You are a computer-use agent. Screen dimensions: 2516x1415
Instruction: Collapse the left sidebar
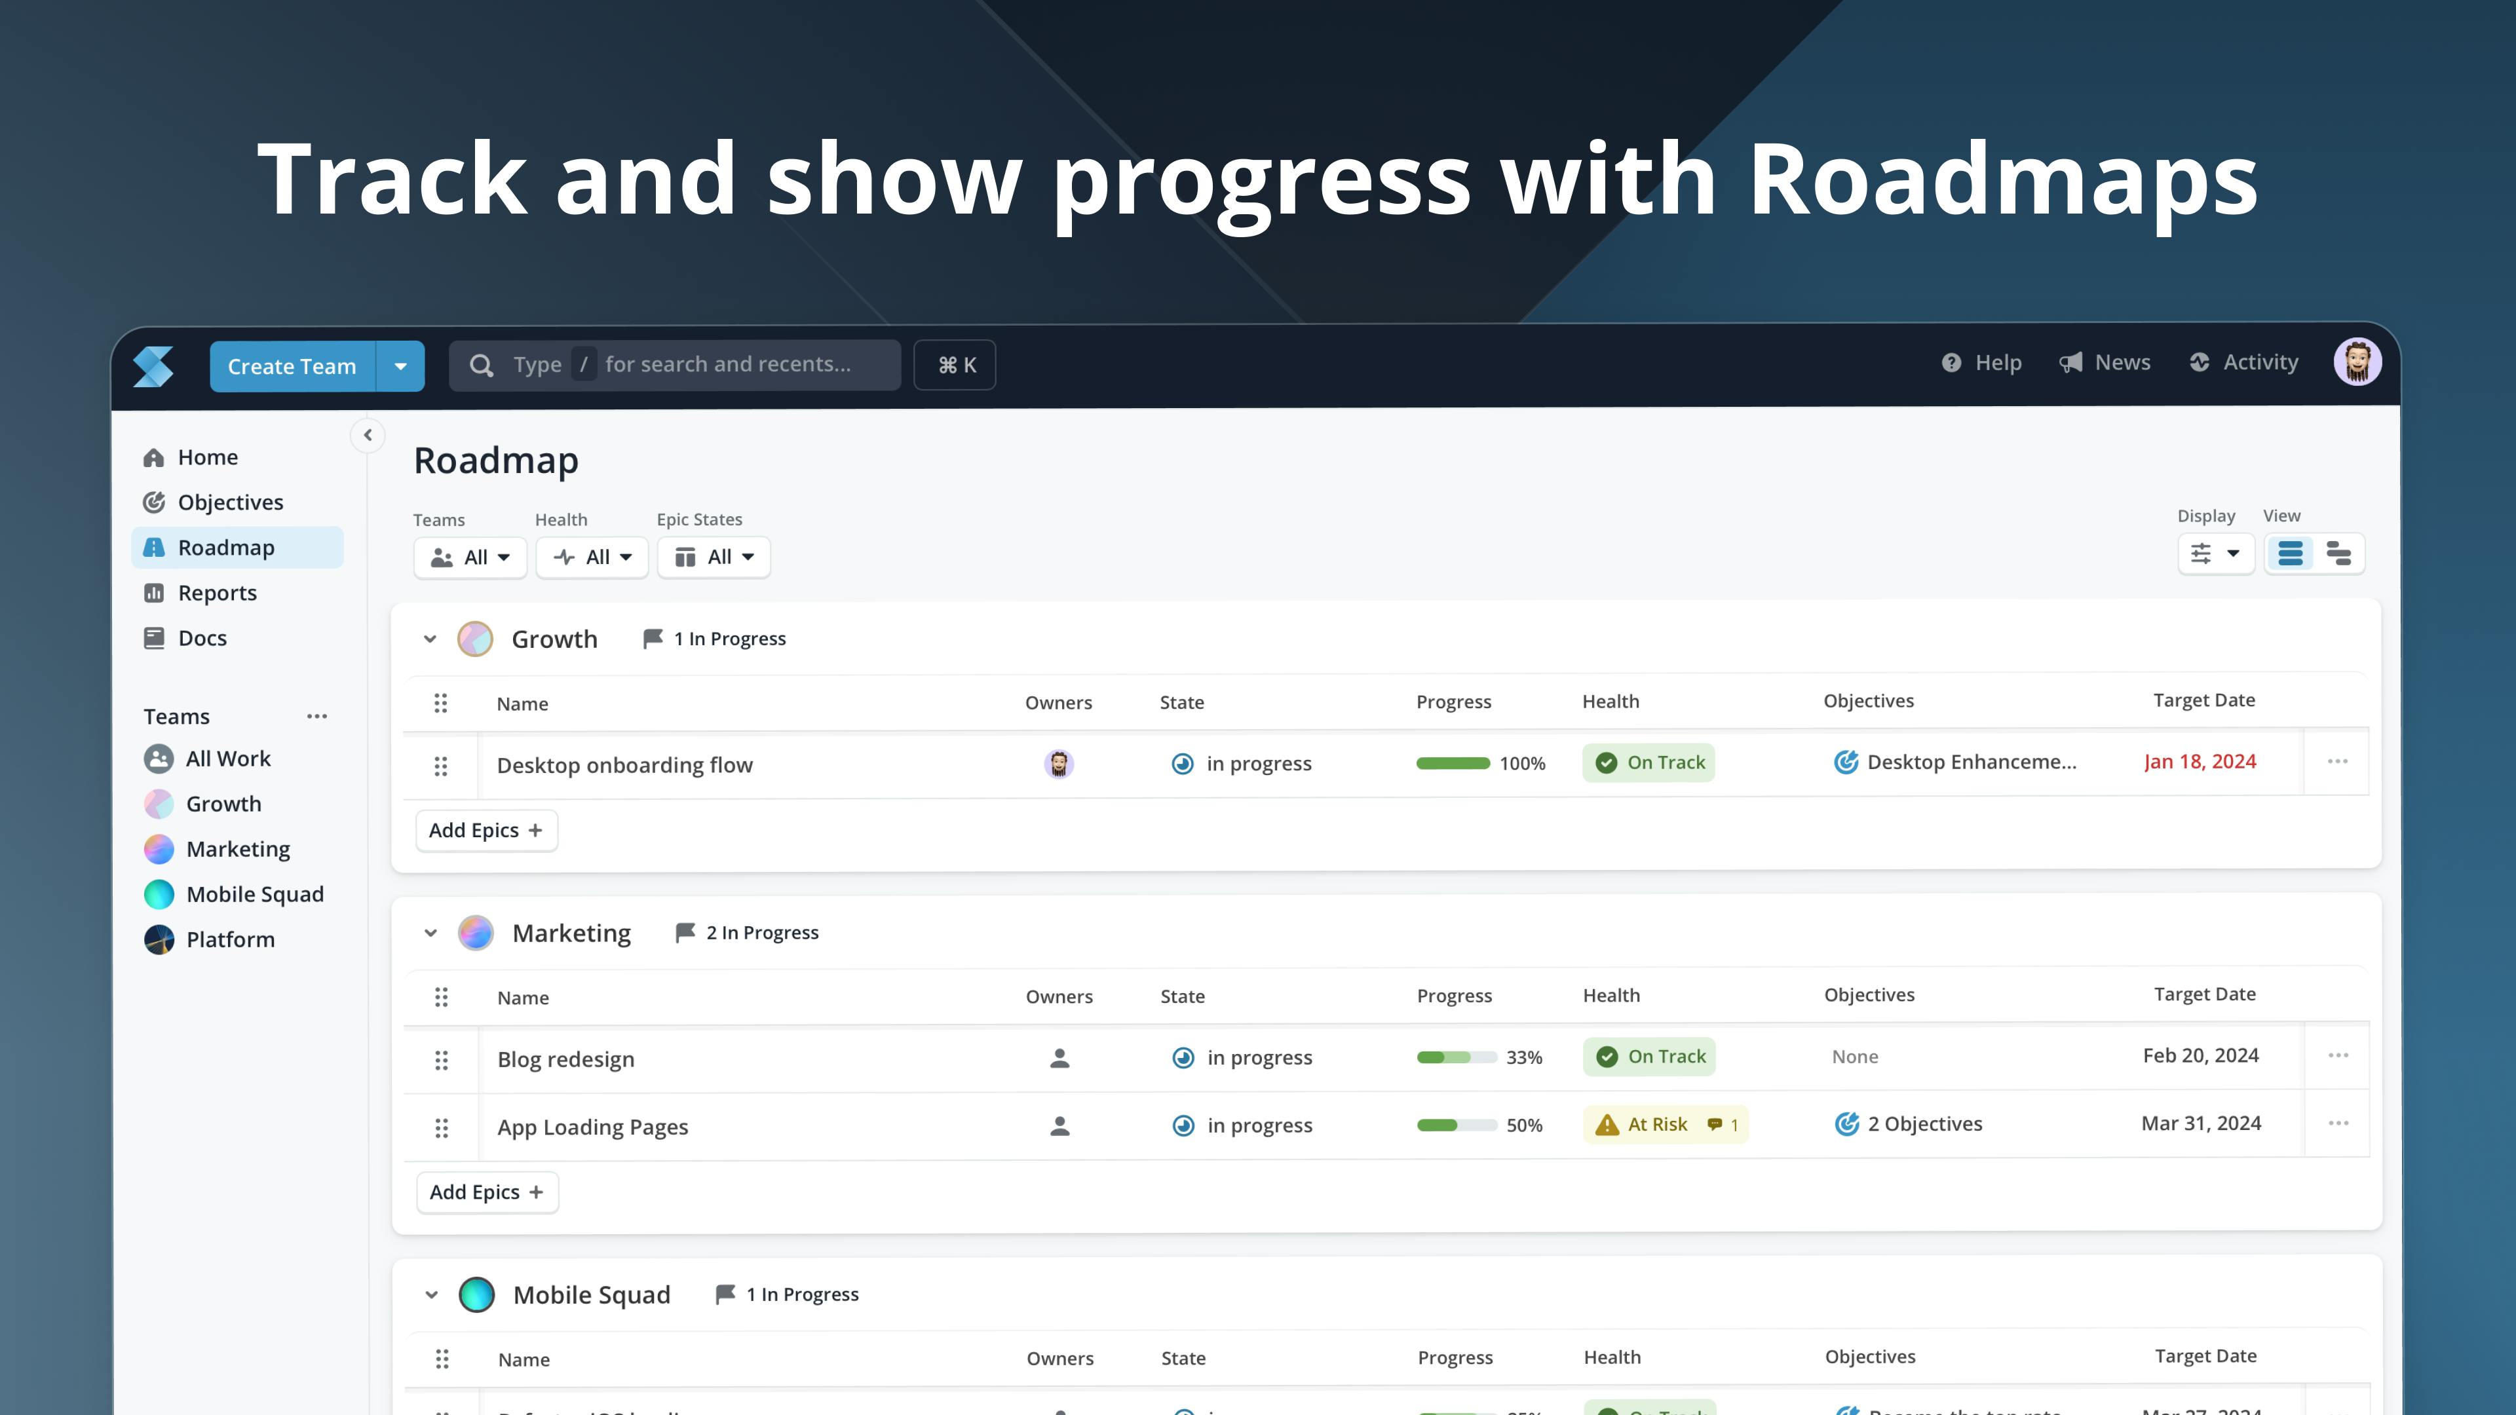pos(368,436)
